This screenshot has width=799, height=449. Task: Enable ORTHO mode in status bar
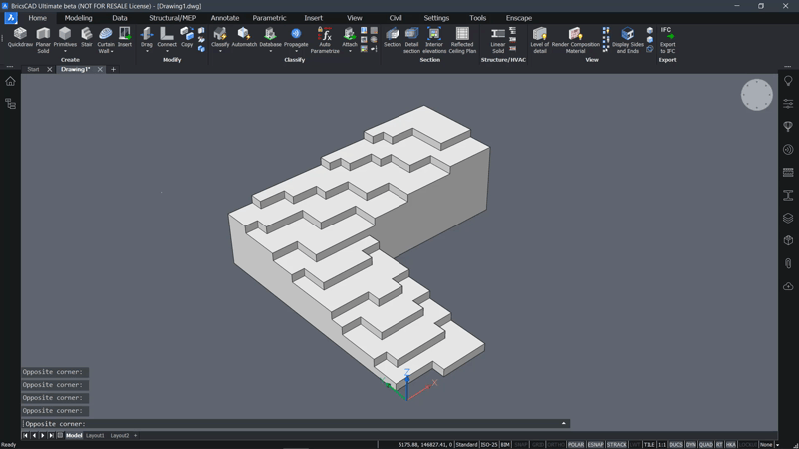(x=556, y=444)
